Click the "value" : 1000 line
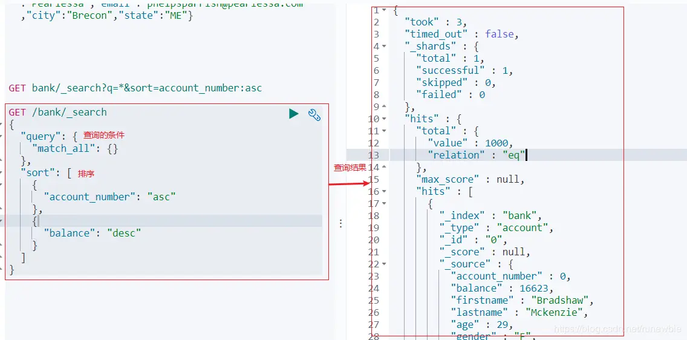 coord(470,143)
